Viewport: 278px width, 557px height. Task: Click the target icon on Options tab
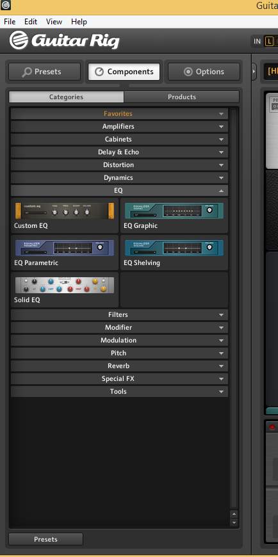[x=188, y=72]
